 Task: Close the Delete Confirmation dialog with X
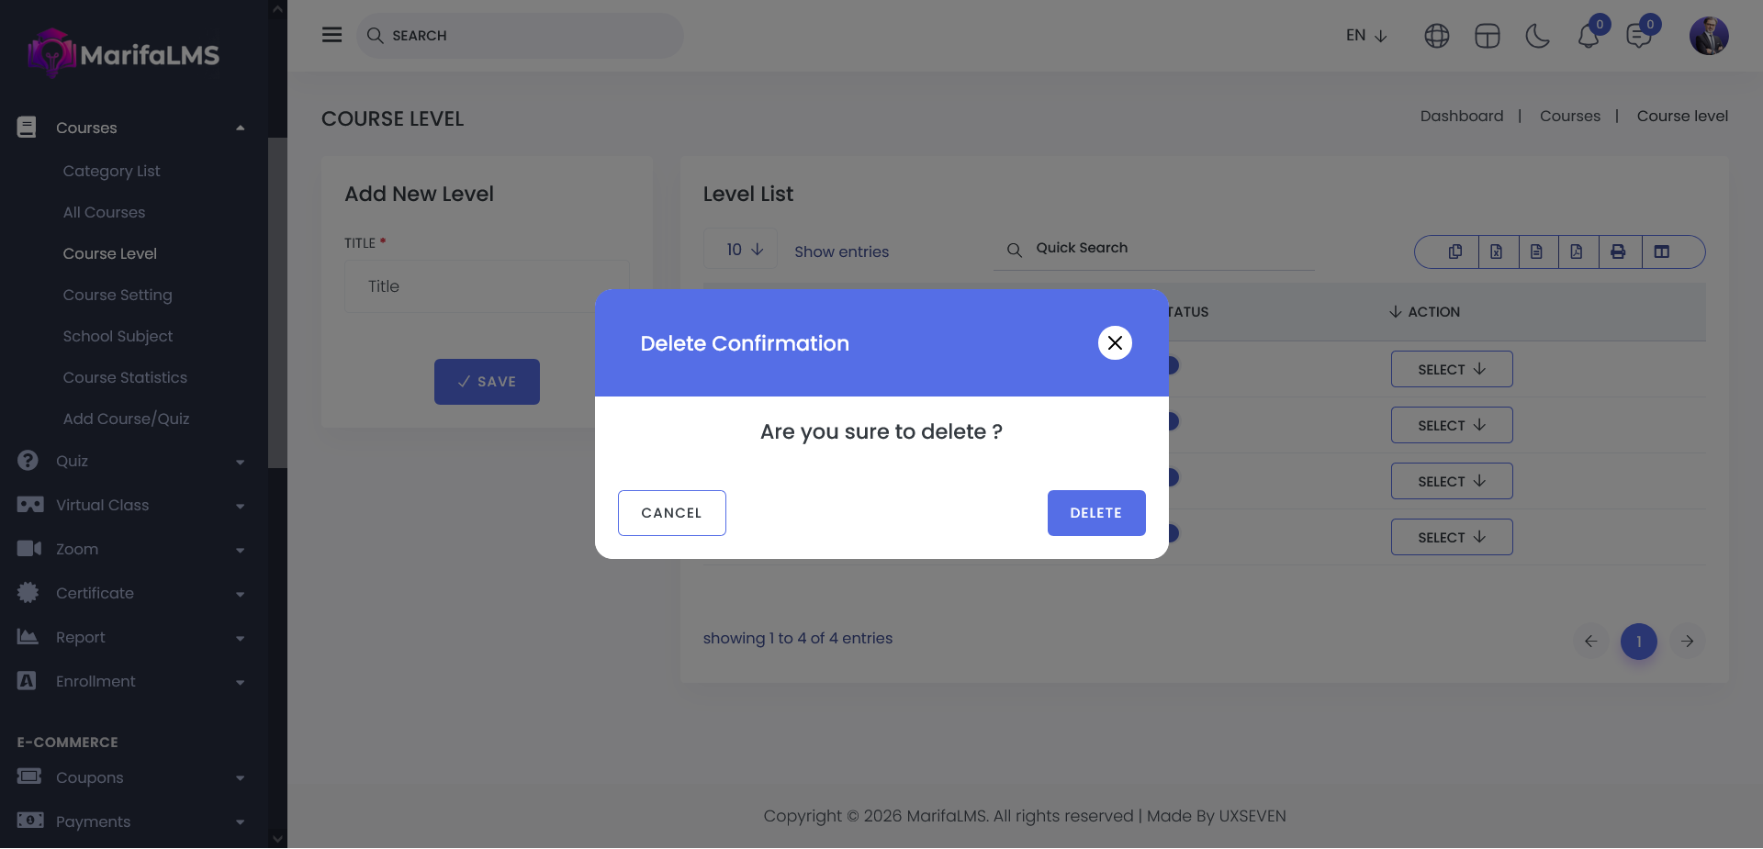[x=1115, y=343]
